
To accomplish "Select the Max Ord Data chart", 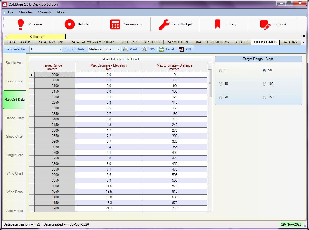I will click(x=15, y=100).
